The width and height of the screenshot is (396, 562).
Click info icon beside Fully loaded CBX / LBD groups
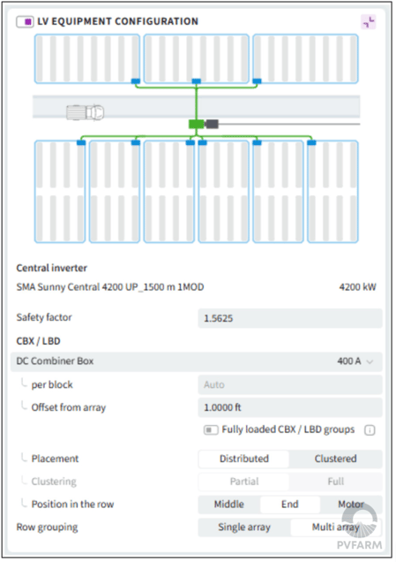[370, 430]
